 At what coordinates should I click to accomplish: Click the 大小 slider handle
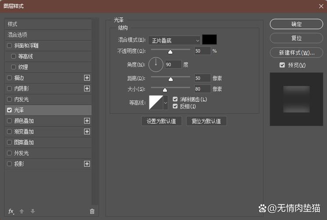165,90
